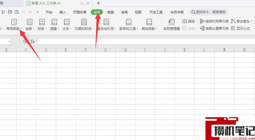Trace precedents with 追踪引用单元格

coord(214,21)
